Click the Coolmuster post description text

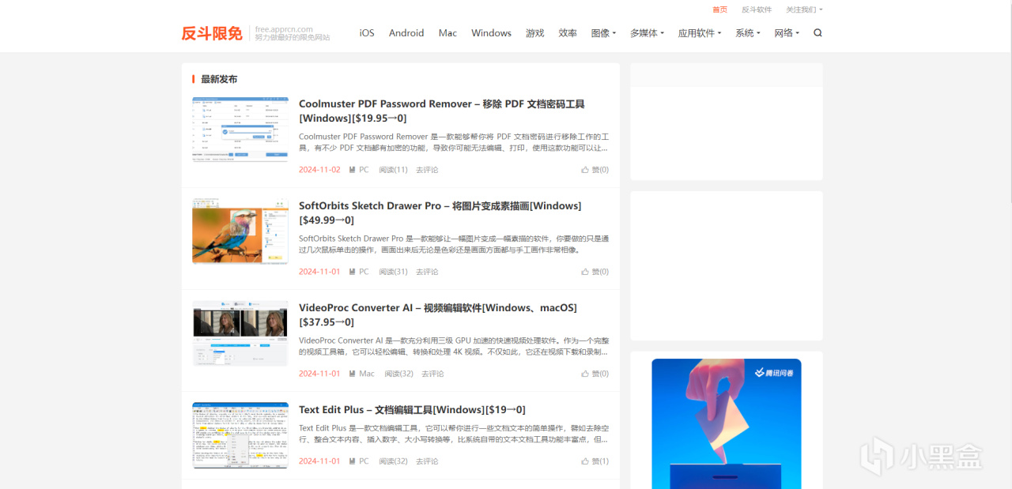[454, 142]
